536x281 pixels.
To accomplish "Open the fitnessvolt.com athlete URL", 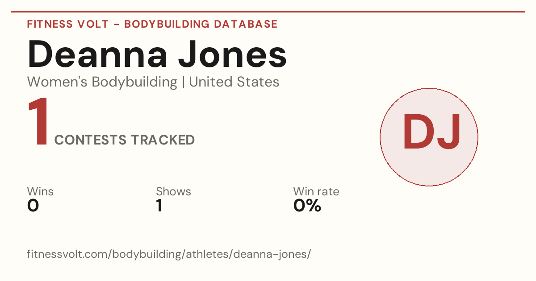I will [x=169, y=254].
